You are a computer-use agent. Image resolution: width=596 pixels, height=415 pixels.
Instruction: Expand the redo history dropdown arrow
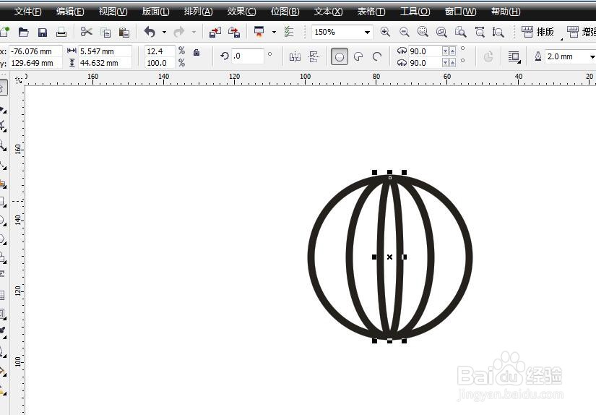[x=194, y=33]
